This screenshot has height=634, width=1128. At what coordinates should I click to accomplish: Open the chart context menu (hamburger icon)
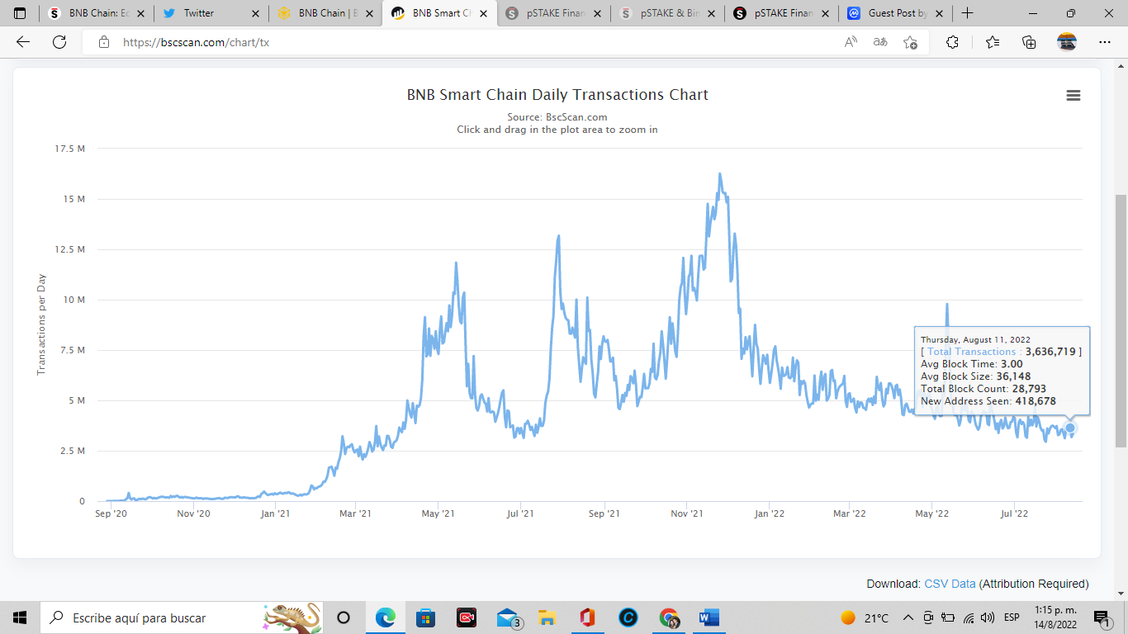pyautogui.click(x=1073, y=96)
